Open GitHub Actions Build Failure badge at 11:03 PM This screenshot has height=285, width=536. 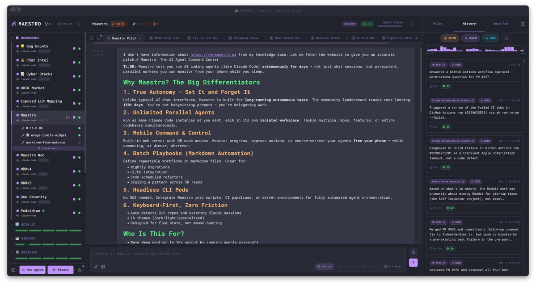[452, 101]
